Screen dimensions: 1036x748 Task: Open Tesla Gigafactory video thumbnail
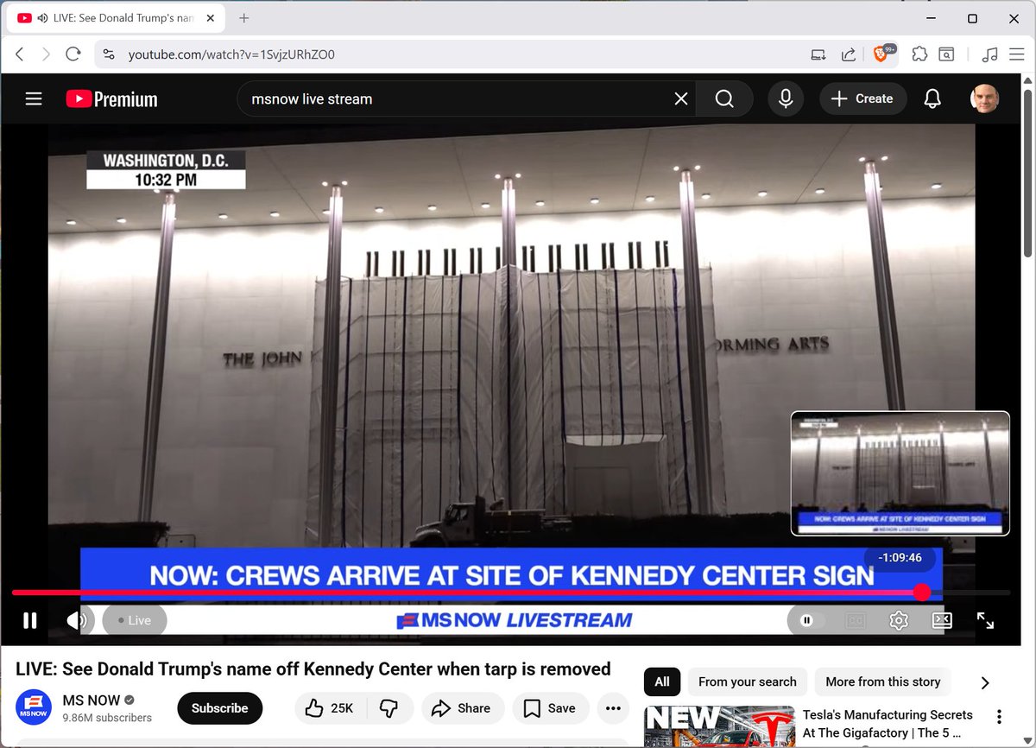[719, 726]
